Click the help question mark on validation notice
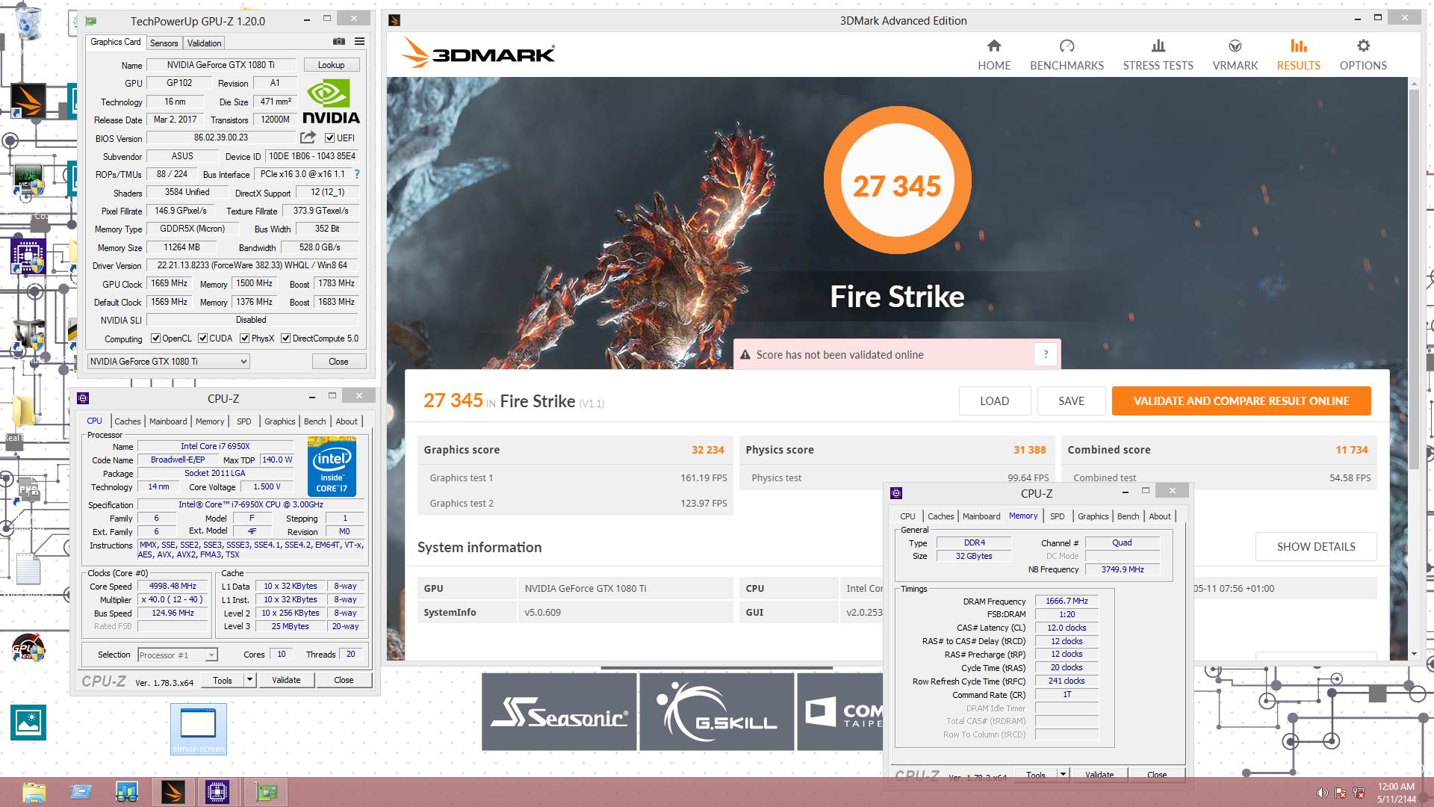 click(x=1046, y=354)
